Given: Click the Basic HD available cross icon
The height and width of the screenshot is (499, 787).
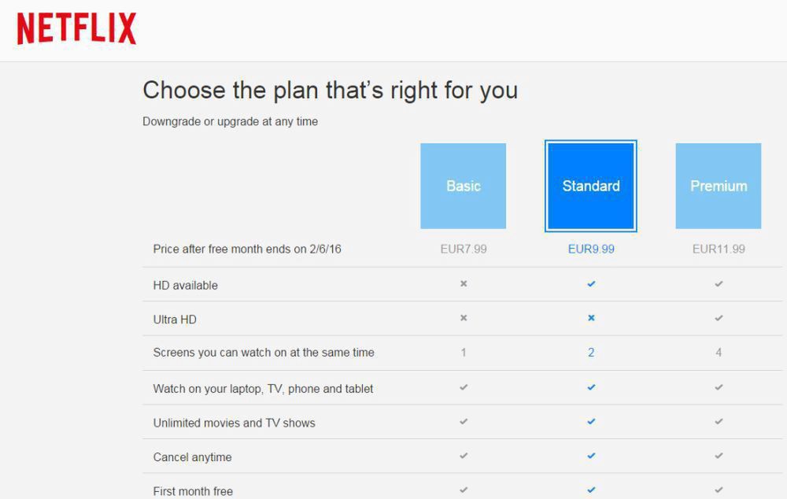Looking at the screenshot, I should click(464, 283).
